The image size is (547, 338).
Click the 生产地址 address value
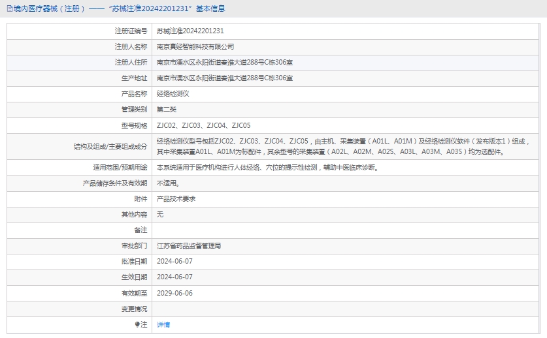pos(225,78)
